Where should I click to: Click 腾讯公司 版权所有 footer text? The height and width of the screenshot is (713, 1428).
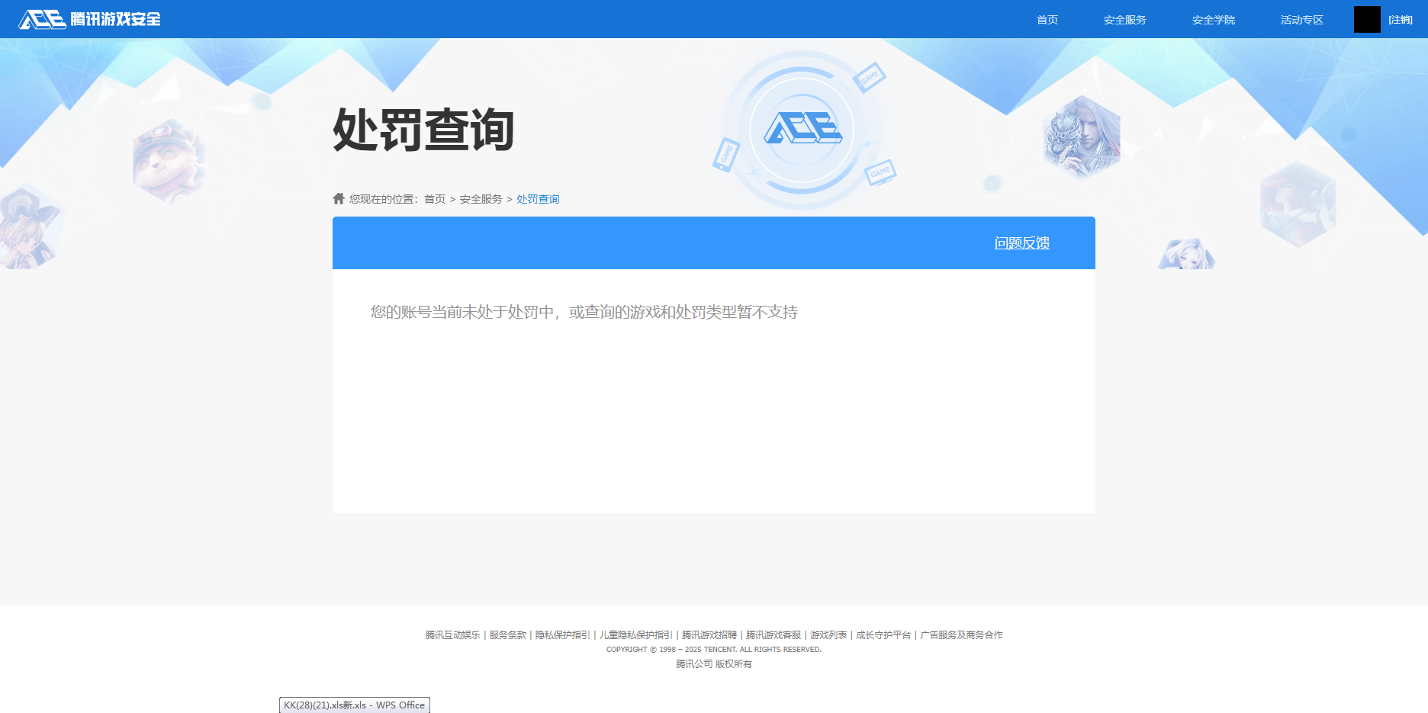[714, 664]
